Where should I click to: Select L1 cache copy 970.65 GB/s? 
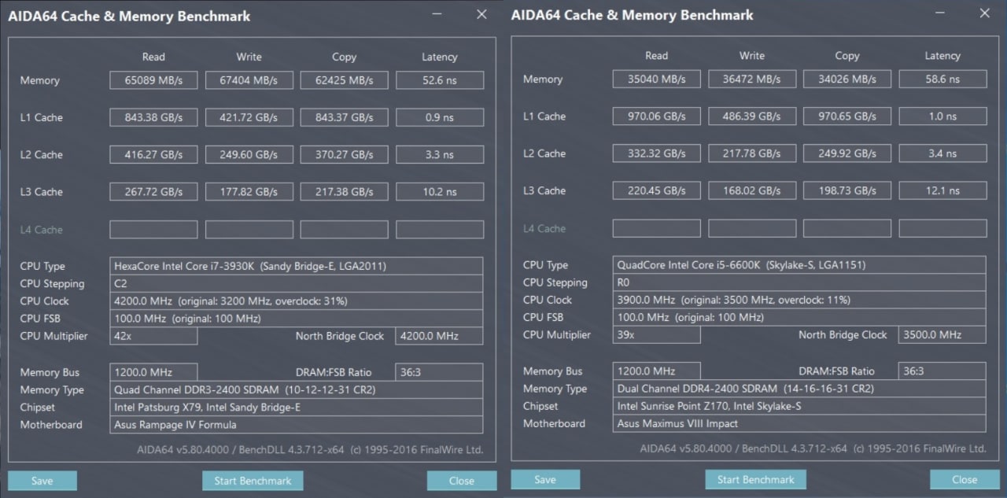847,116
